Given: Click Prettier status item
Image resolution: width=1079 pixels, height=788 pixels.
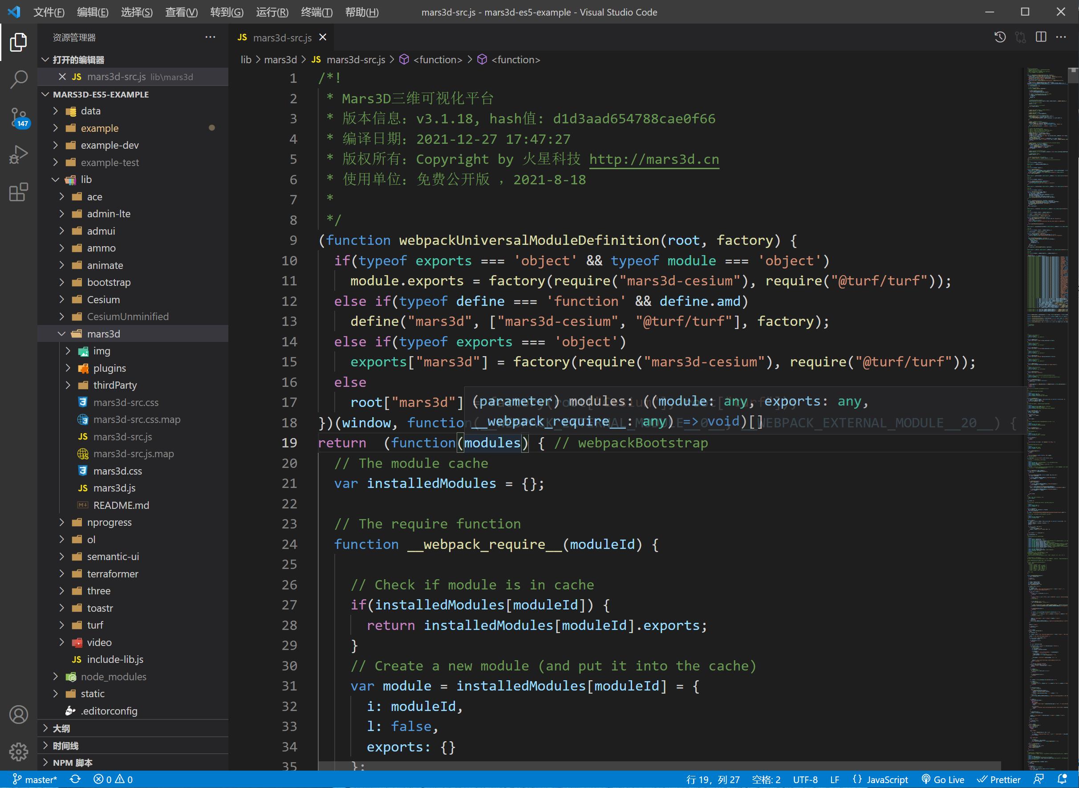Looking at the screenshot, I should [998, 780].
